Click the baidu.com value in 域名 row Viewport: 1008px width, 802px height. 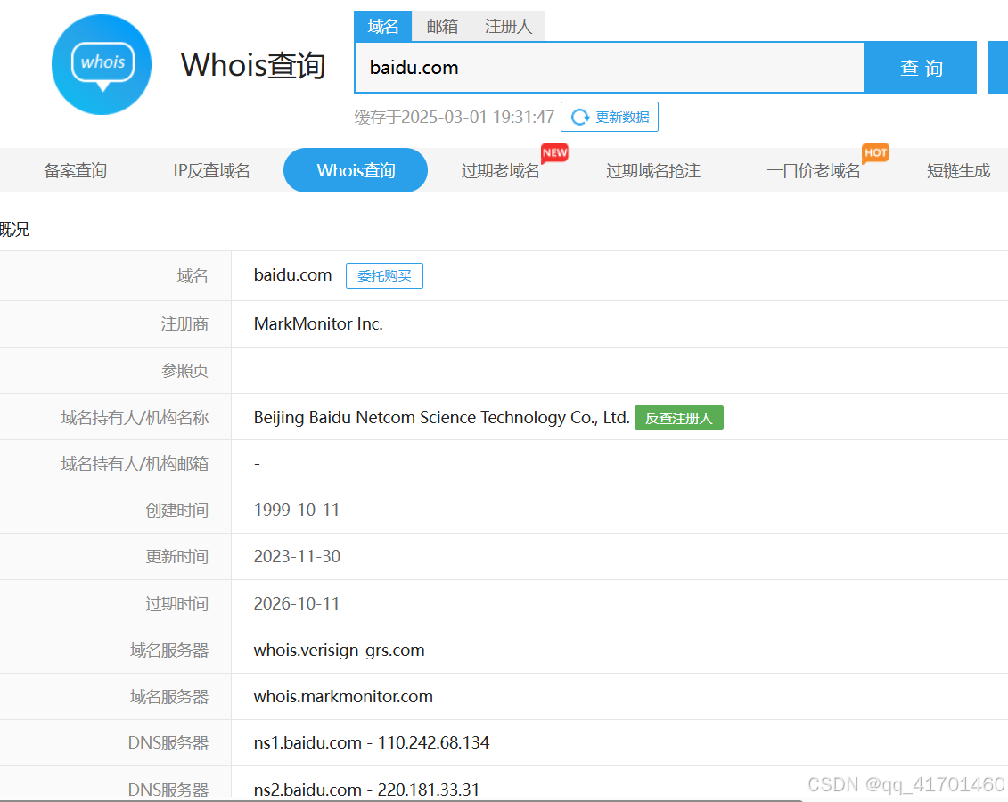coord(292,275)
